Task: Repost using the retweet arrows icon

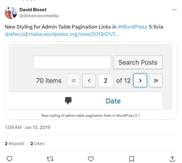Action: 50,159
